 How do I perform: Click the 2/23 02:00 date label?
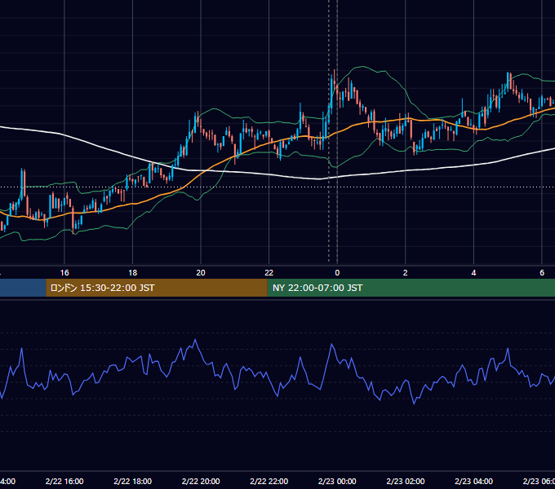(406, 481)
